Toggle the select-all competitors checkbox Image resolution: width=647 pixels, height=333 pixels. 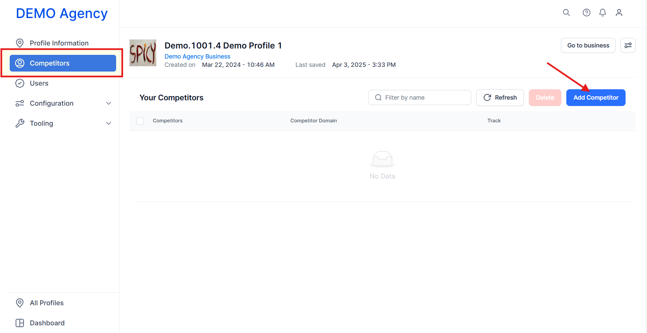[140, 121]
